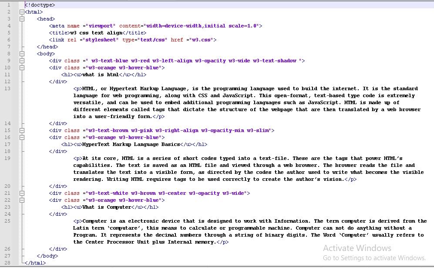
Task: Collapse the html fold marker on line 2
Action: click(21, 12)
